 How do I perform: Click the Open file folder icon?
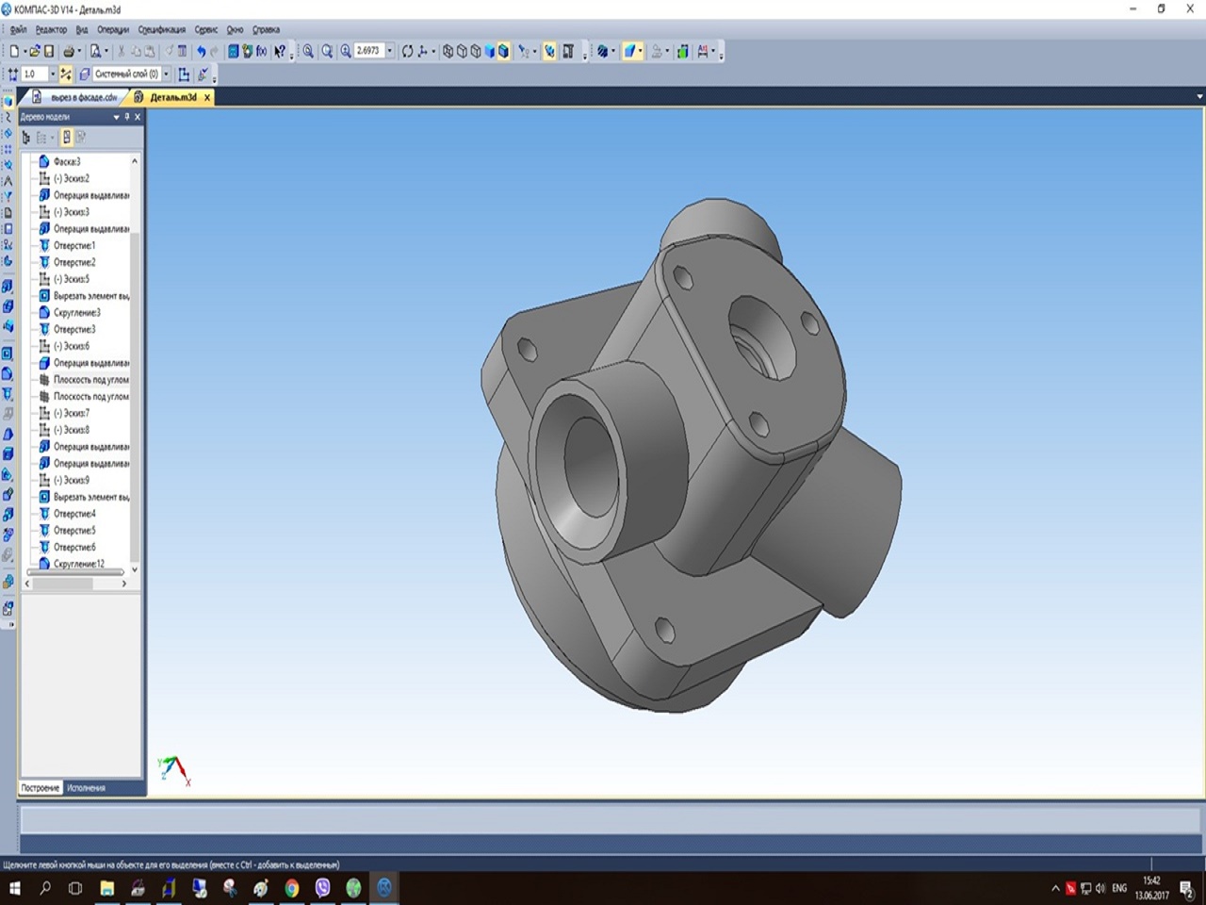tap(34, 52)
